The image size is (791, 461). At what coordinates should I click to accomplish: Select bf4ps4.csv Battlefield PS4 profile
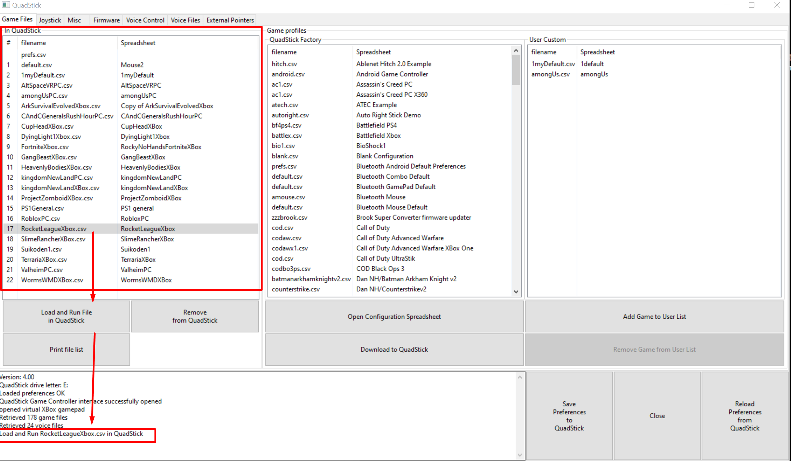coord(390,125)
